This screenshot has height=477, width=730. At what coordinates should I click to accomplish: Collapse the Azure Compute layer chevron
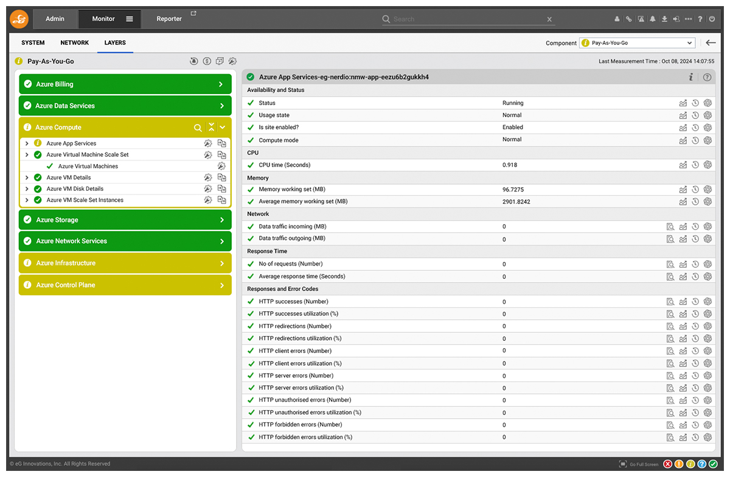click(223, 128)
